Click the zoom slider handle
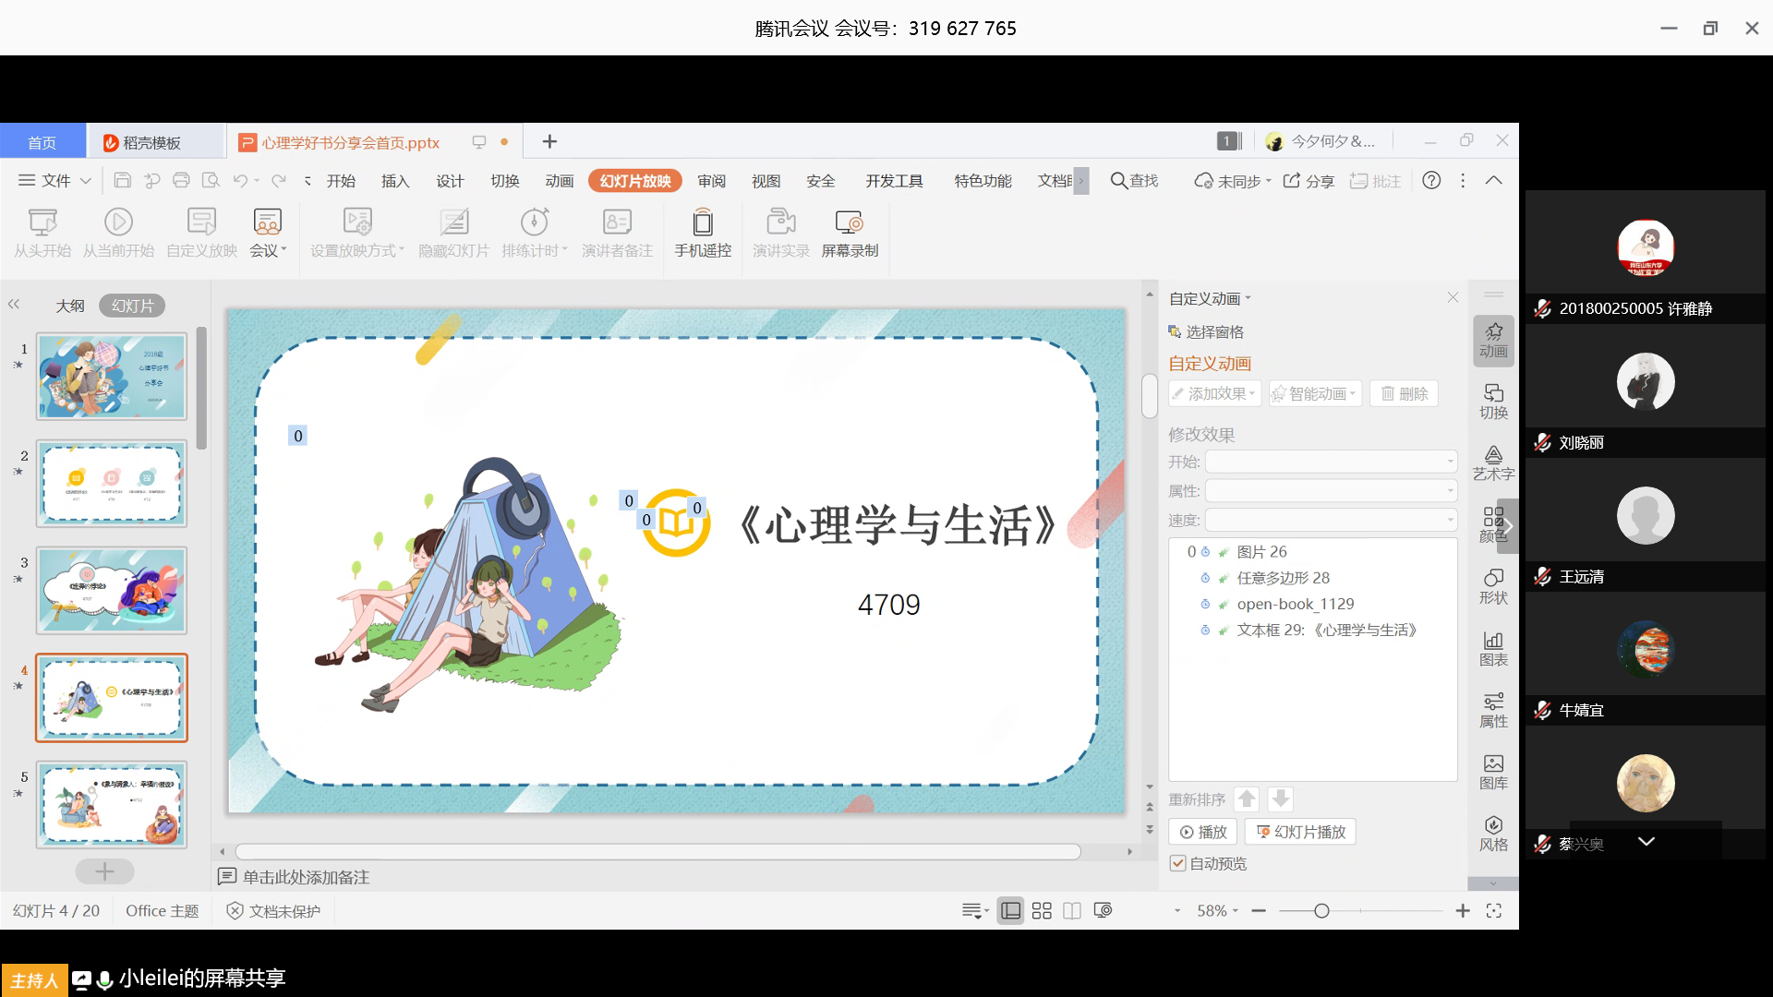Viewport: 1773px width, 997px height. coord(1321,911)
